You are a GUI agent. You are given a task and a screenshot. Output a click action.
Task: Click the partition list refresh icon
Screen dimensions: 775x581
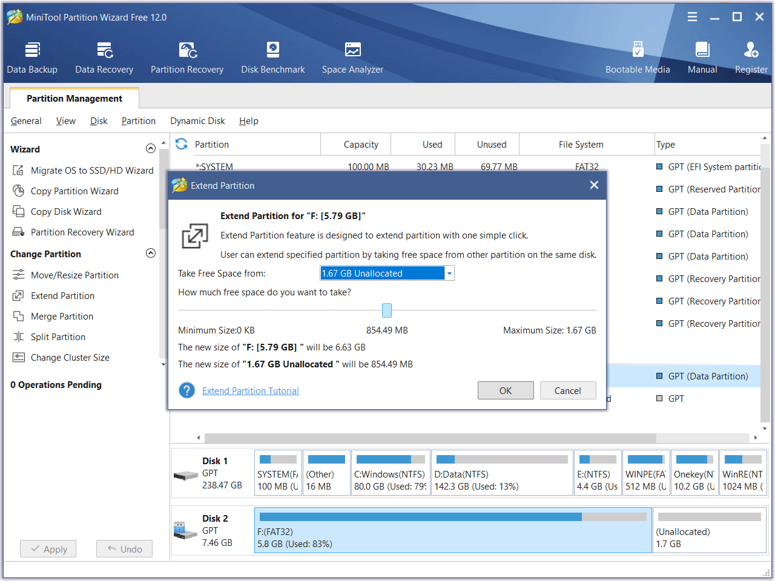point(180,144)
